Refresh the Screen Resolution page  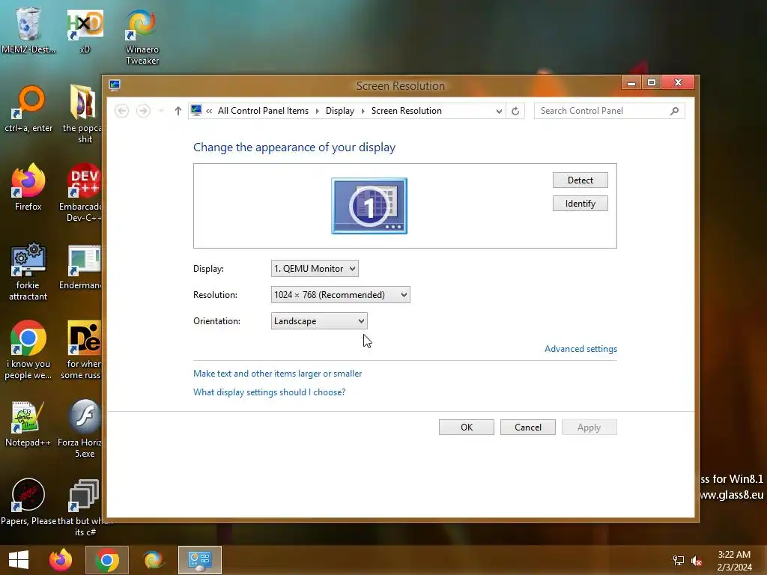pyautogui.click(x=515, y=111)
